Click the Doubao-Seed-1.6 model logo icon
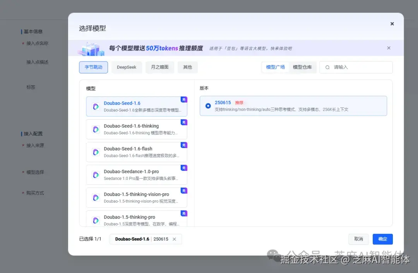This screenshot has height=273, width=418. pyautogui.click(x=96, y=107)
